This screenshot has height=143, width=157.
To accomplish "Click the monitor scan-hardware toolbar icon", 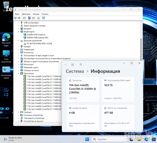I will point(44,18).
